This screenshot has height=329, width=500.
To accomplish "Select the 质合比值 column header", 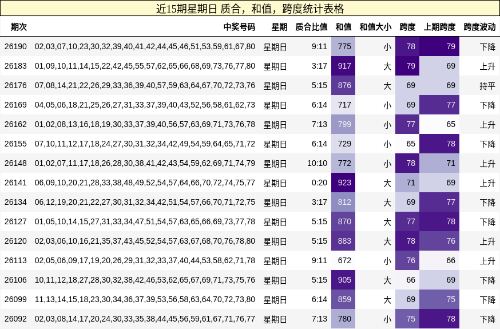I will (311, 27).
